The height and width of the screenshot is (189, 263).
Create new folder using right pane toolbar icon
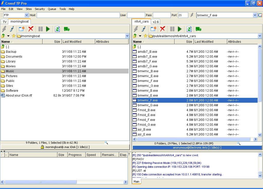[153, 29]
